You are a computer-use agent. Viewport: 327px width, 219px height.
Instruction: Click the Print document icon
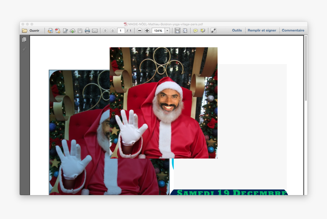(87, 31)
